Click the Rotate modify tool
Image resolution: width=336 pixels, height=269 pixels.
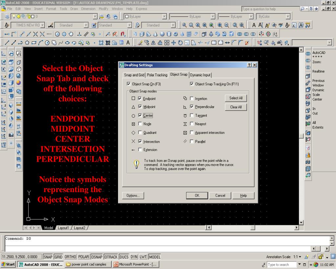pyautogui.click(x=180, y=43)
